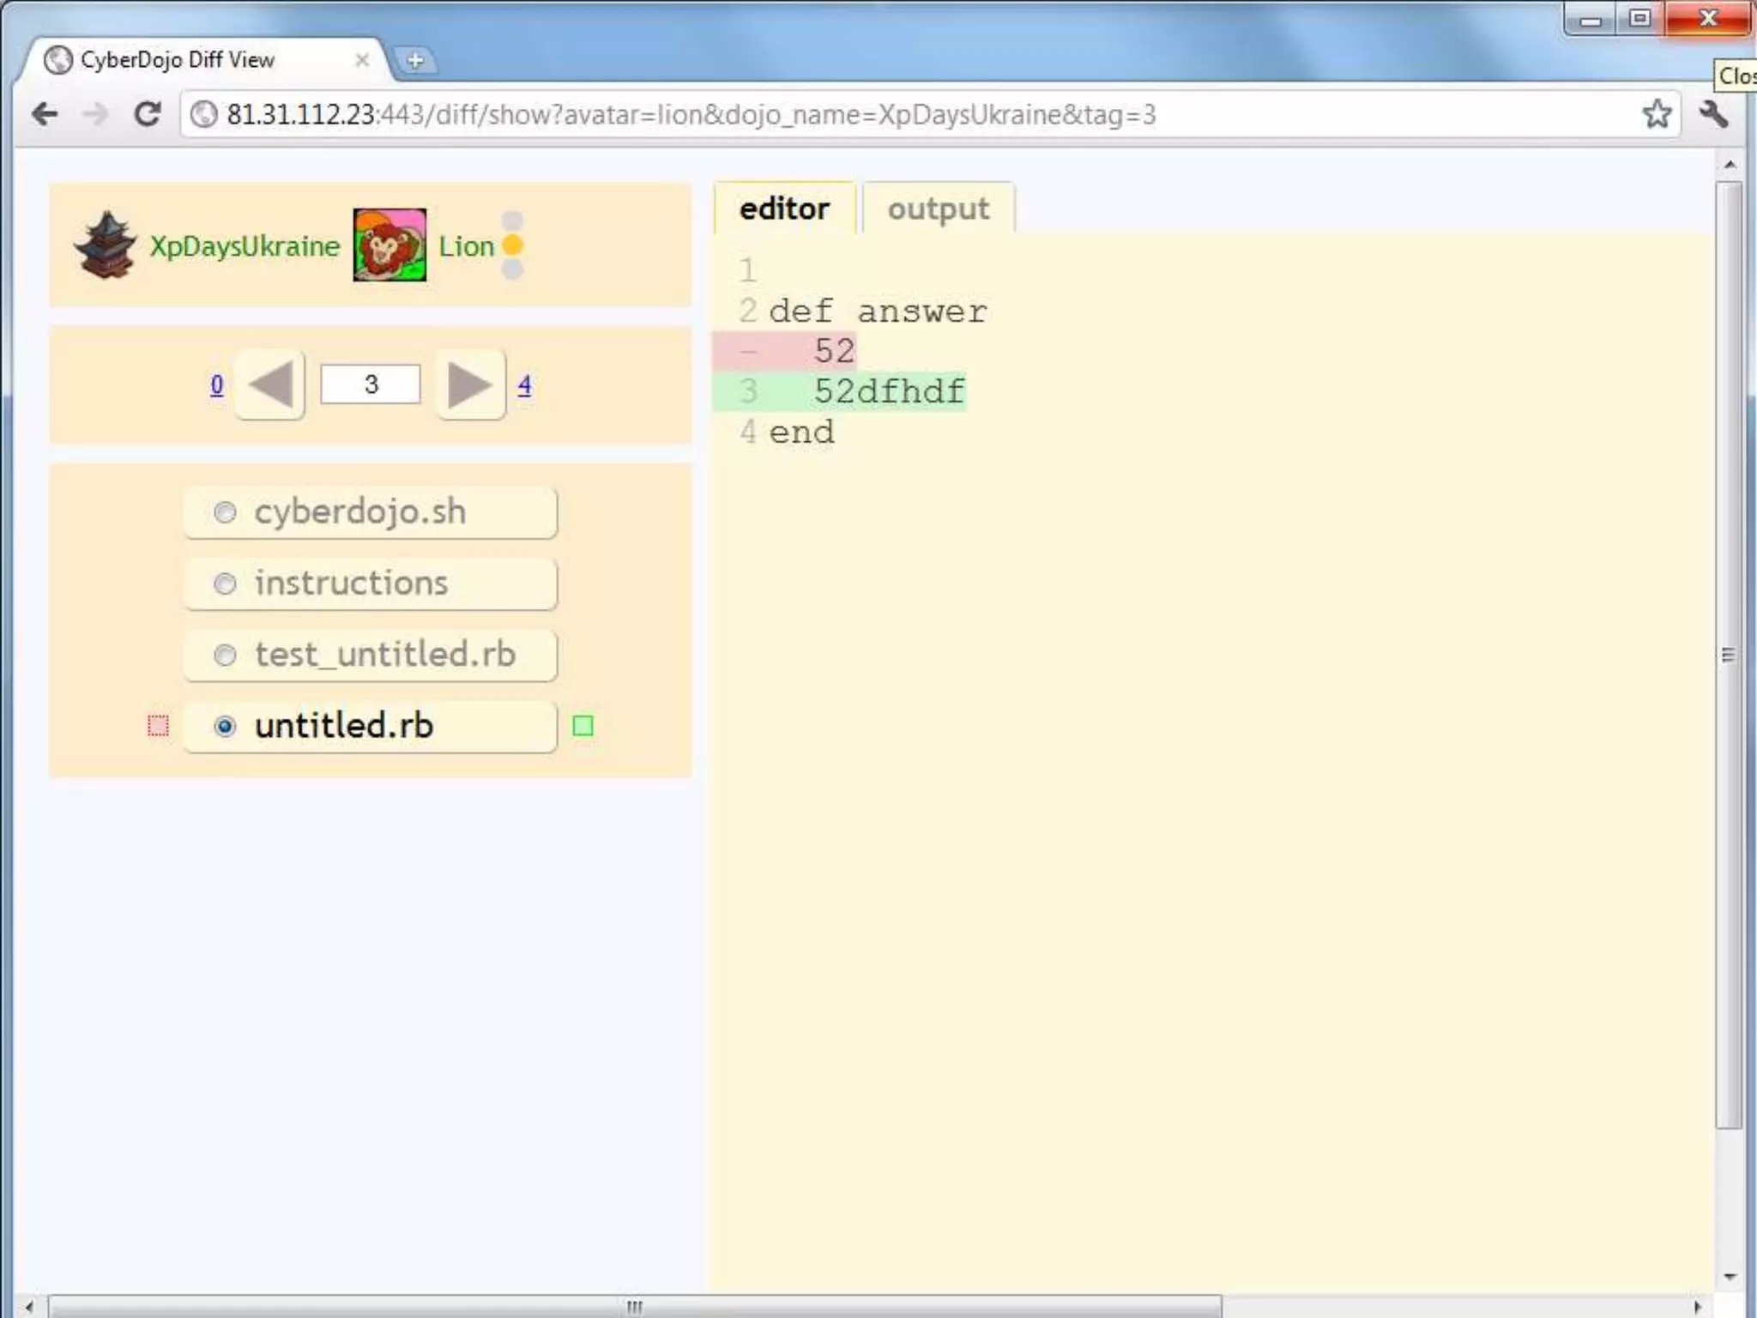Click the amber traffic light dot
The image size is (1757, 1318).
(x=513, y=245)
